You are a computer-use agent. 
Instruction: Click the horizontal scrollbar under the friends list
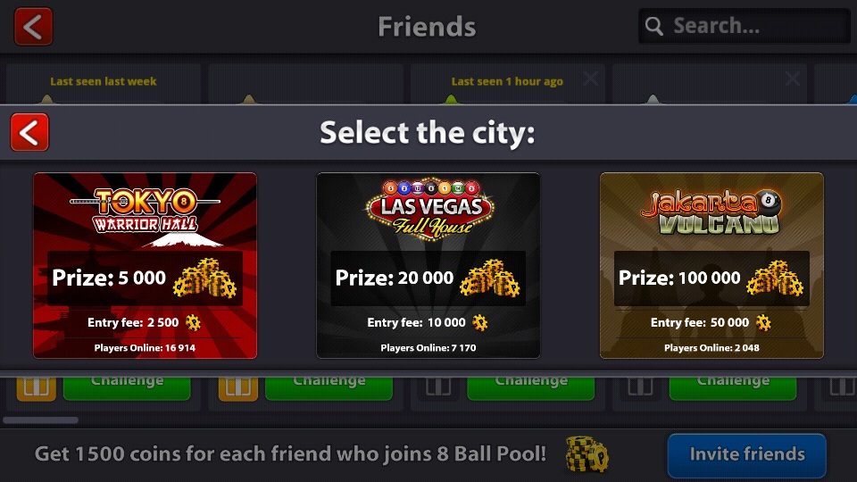pyautogui.click(x=40, y=420)
